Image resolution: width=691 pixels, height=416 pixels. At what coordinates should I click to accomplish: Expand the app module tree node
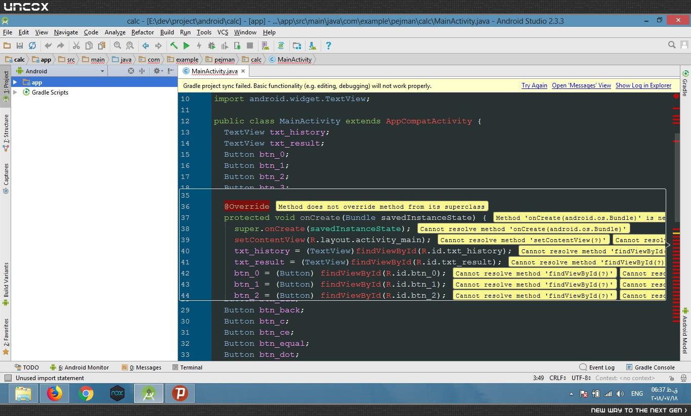coord(15,82)
